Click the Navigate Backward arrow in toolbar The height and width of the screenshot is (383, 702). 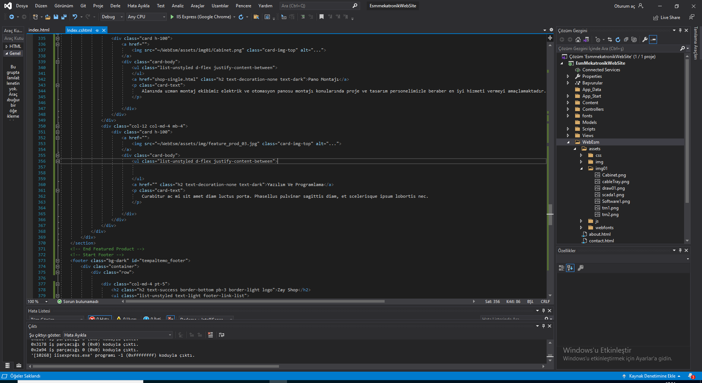coord(12,17)
